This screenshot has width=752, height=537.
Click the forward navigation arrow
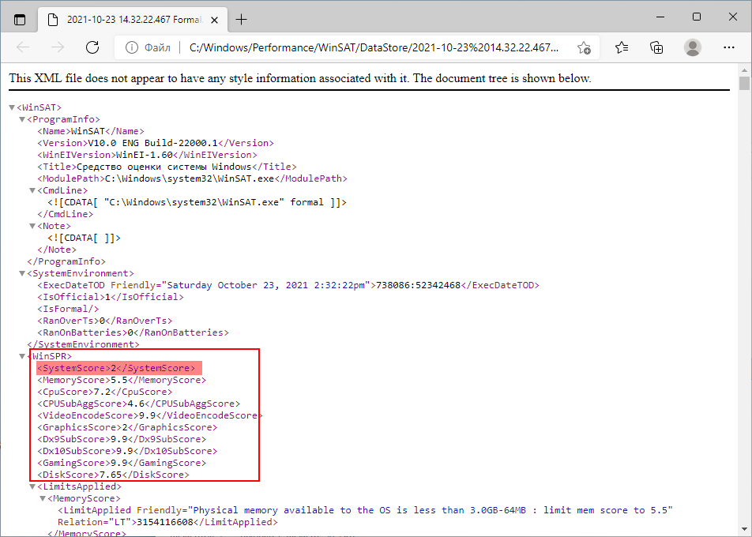tap(57, 47)
